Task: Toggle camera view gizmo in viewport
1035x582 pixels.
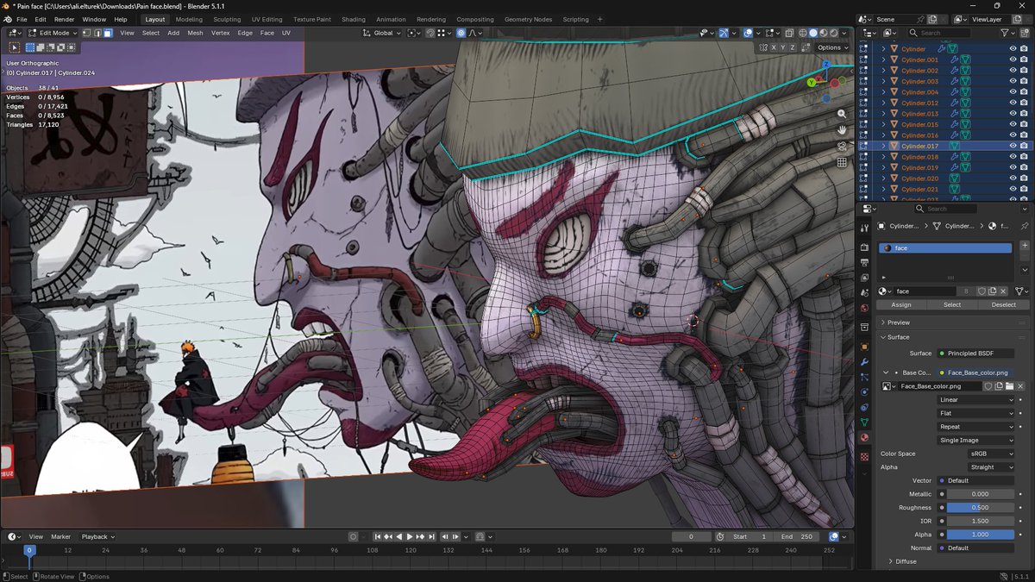Action: [x=842, y=147]
